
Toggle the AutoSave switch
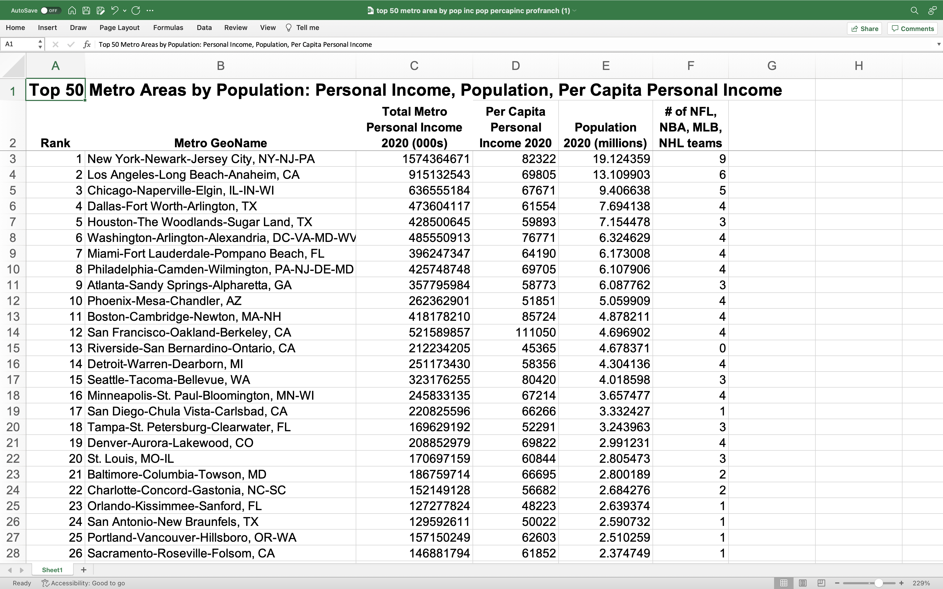tap(51, 11)
